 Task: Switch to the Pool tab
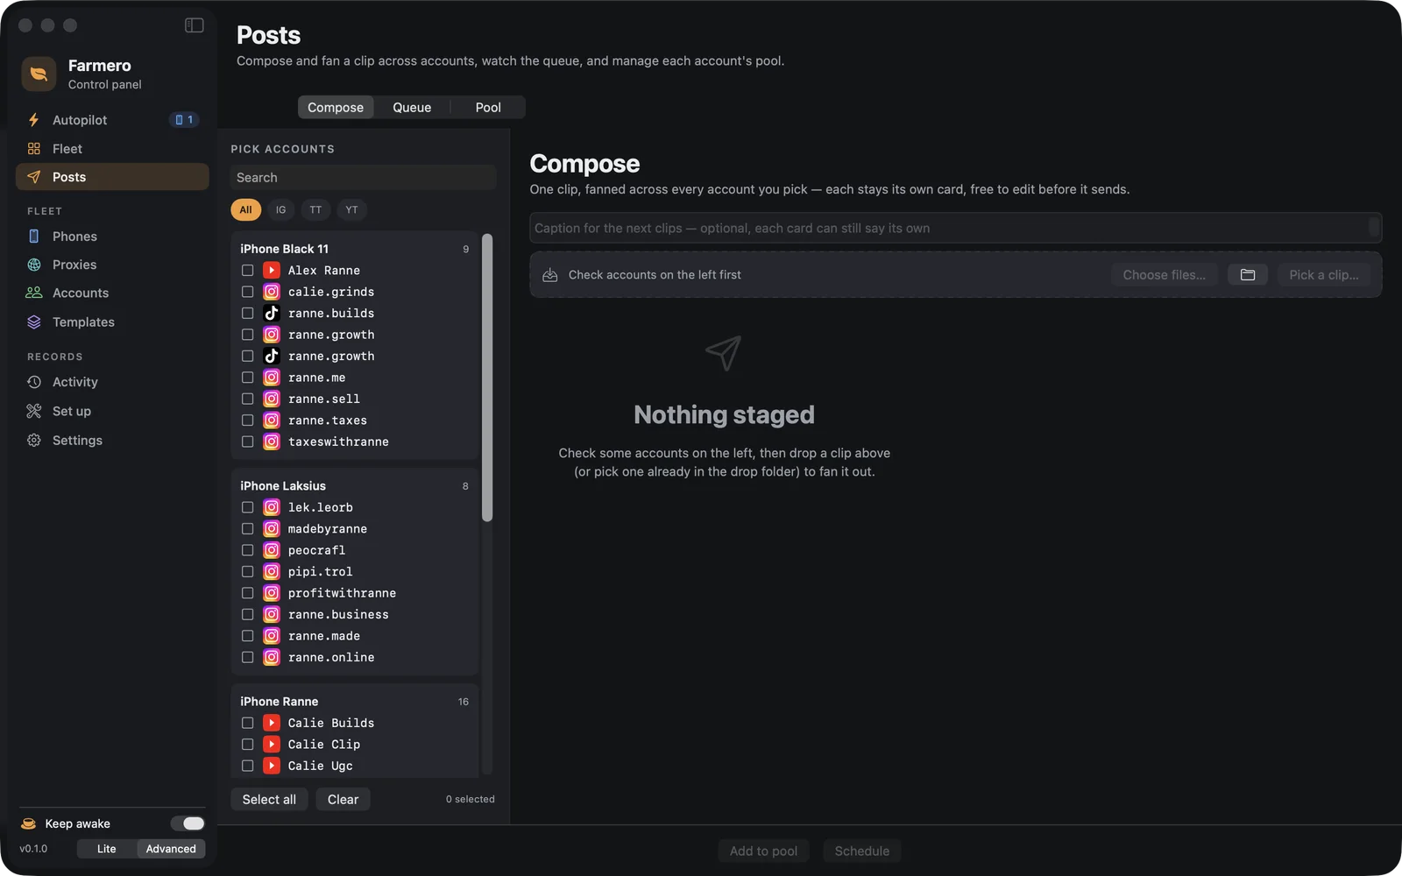(488, 107)
